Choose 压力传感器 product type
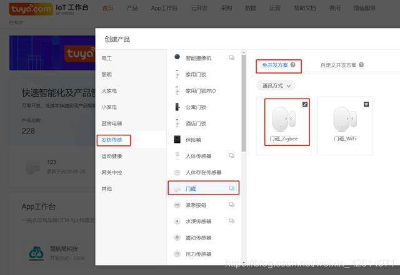Viewport: 400px width, 275px height. (x=204, y=254)
